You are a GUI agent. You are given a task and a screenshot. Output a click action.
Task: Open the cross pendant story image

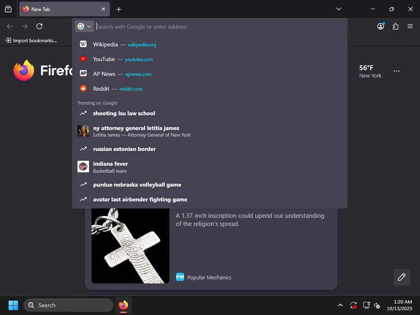[130, 246]
